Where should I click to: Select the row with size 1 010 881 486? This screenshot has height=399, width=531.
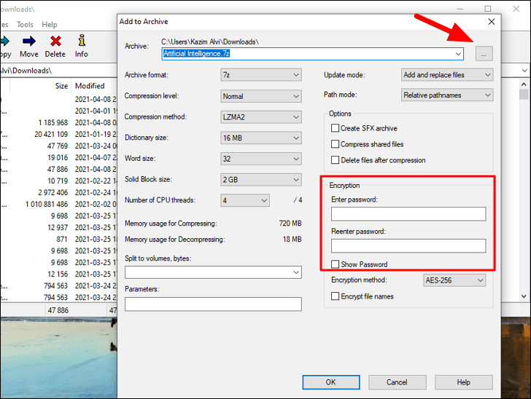[58, 205]
